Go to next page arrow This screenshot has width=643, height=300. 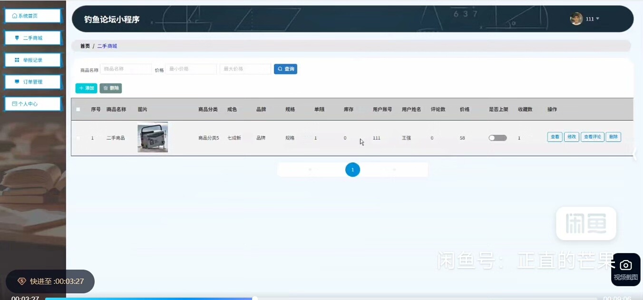pos(394,169)
